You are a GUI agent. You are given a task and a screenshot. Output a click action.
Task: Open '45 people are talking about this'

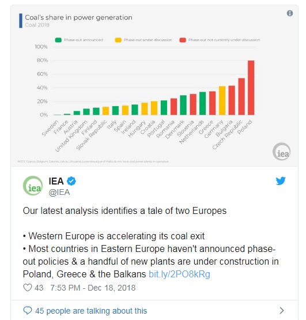91,311
